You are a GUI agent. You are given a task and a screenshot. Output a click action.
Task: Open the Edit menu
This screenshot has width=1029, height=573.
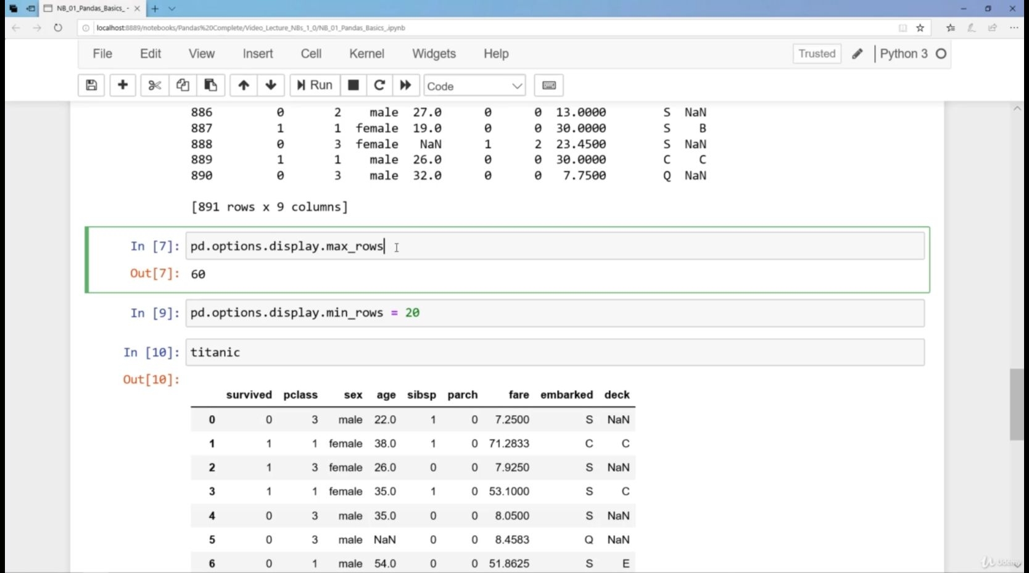(x=151, y=54)
